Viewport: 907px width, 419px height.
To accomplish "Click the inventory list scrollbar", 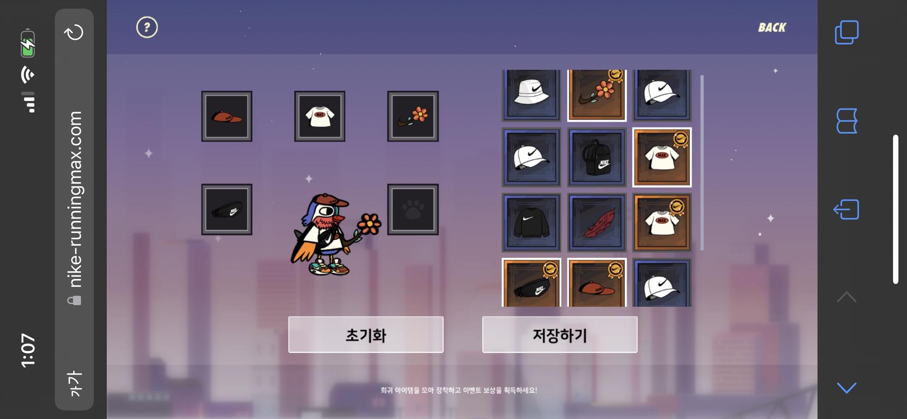I will pyautogui.click(x=702, y=162).
